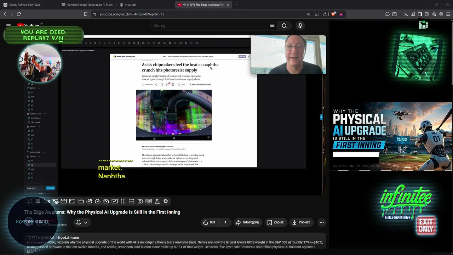The height and width of the screenshot is (255, 453).
Task: Open the Leo AI sparkle icon
Action: click(434, 14)
